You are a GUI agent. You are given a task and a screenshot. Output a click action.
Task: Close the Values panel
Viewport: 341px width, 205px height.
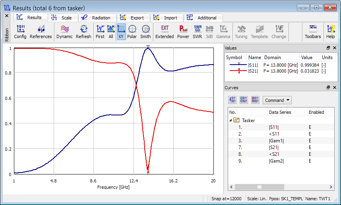(335, 48)
